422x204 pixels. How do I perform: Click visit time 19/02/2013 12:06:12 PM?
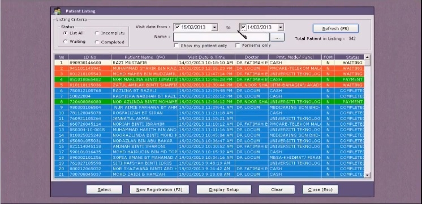(206, 102)
